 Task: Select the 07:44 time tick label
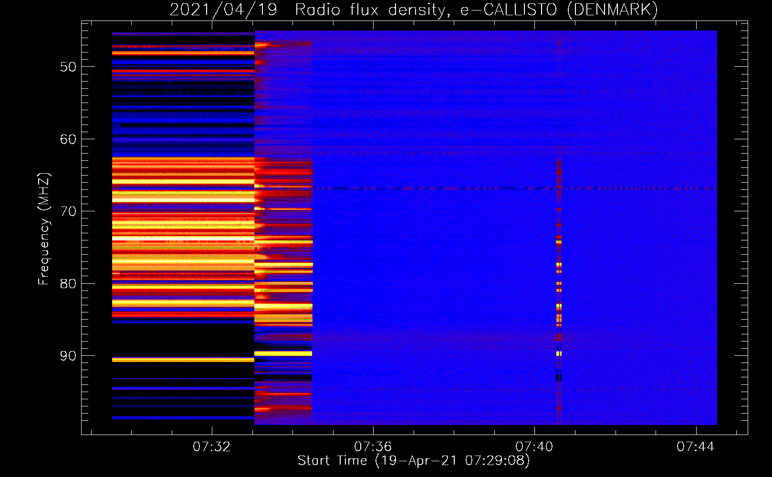click(695, 446)
